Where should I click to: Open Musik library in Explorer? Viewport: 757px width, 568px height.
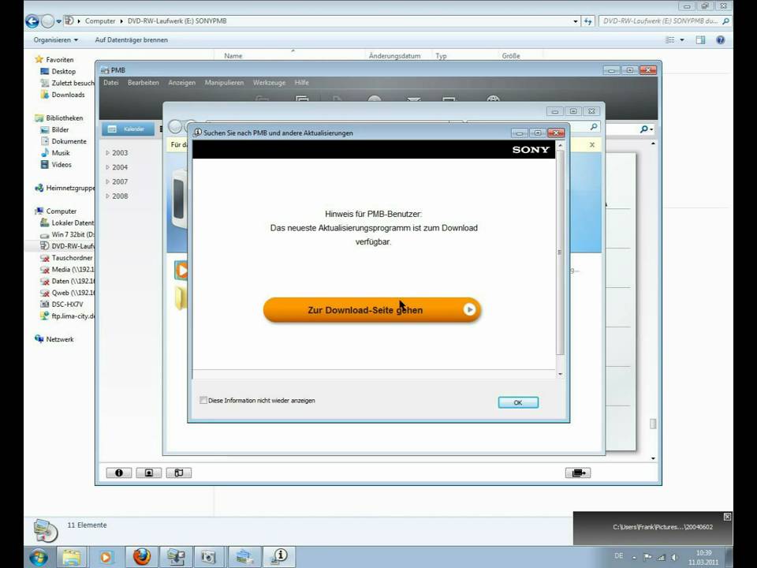(61, 152)
